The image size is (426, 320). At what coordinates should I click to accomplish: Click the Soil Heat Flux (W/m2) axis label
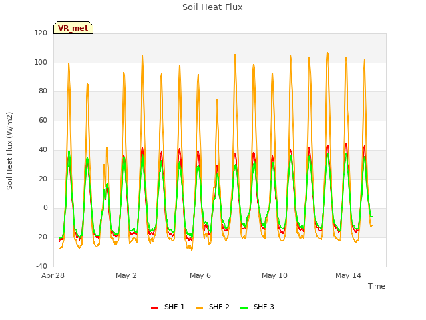[x=9, y=151]
